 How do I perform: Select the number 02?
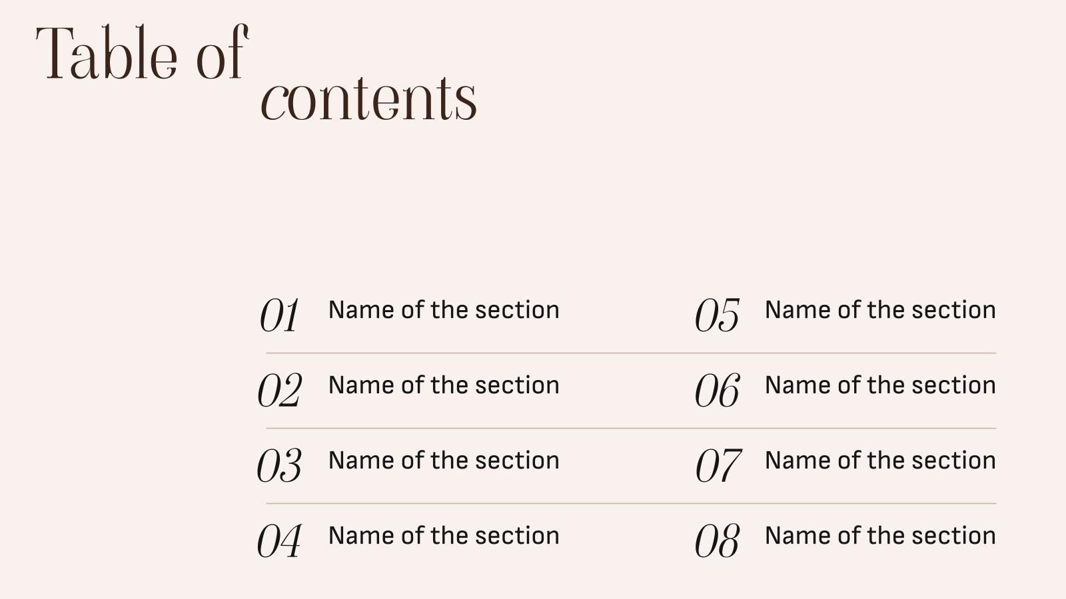click(280, 390)
